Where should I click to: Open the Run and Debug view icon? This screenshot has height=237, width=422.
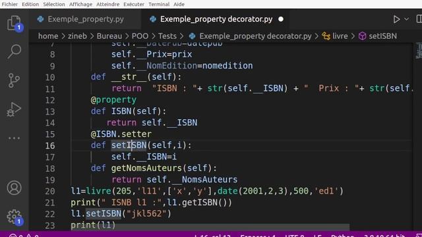[x=14, y=109]
